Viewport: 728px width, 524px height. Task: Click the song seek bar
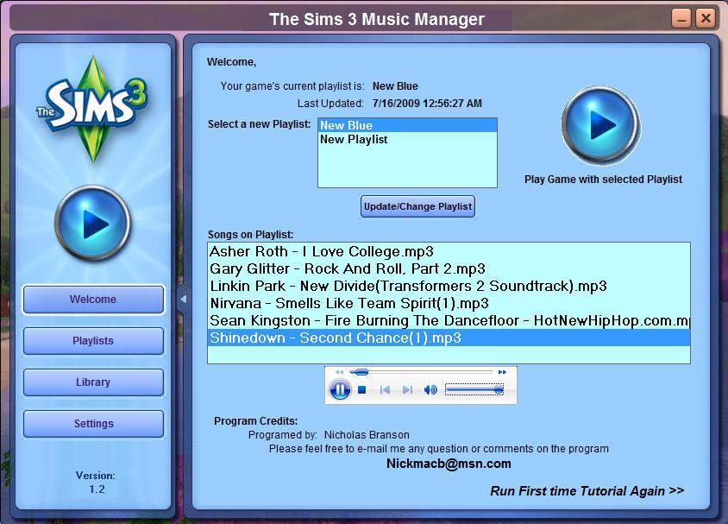pos(420,372)
